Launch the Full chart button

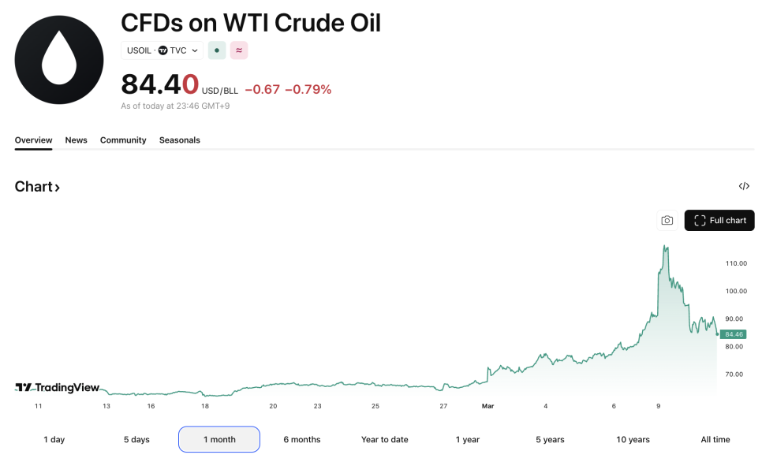tap(719, 221)
